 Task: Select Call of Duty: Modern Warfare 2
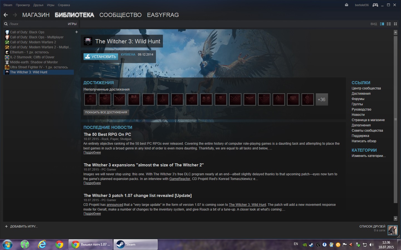pos(33,42)
